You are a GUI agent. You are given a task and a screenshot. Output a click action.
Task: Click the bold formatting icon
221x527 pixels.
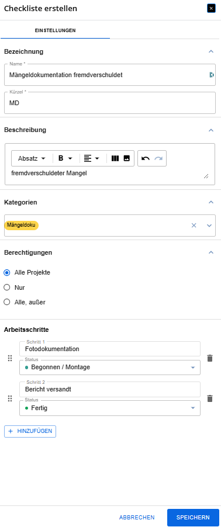pyautogui.click(x=61, y=158)
